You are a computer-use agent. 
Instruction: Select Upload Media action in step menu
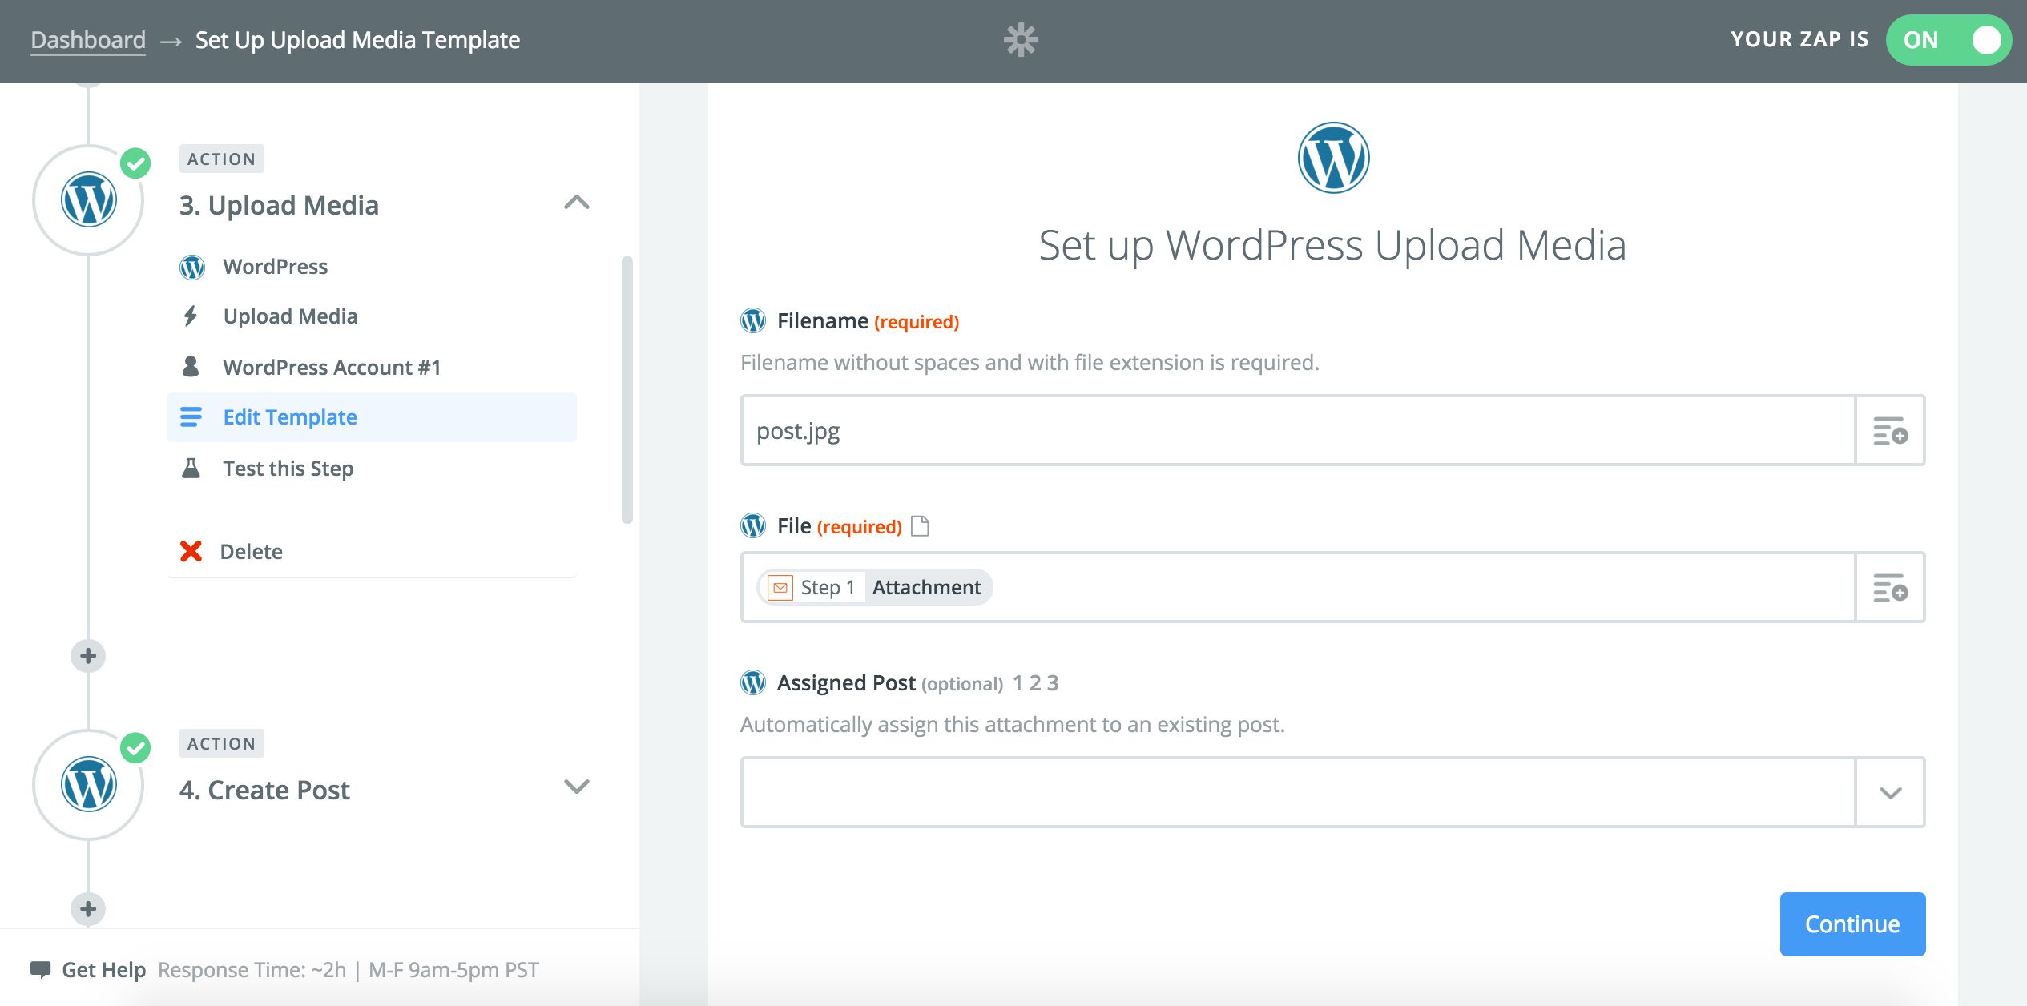coord(372,316)
